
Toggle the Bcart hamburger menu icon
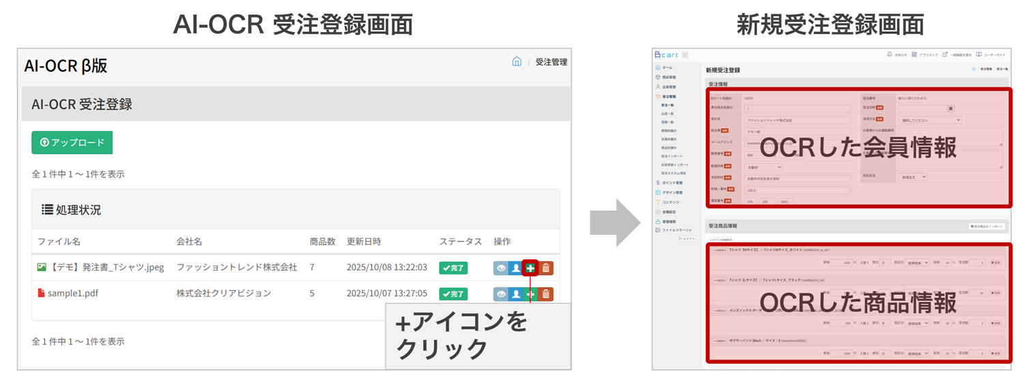[x=685, y=55]
